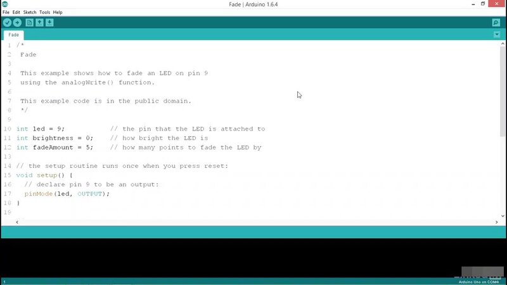Click '// declare pin 9 to be an output:'
The width and height of the screenshot is (507, 285).
91,184
